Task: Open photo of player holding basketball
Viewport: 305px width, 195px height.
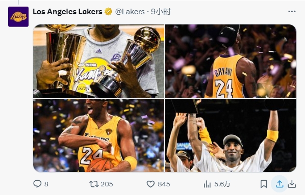Action: click(x=98, y=135)
